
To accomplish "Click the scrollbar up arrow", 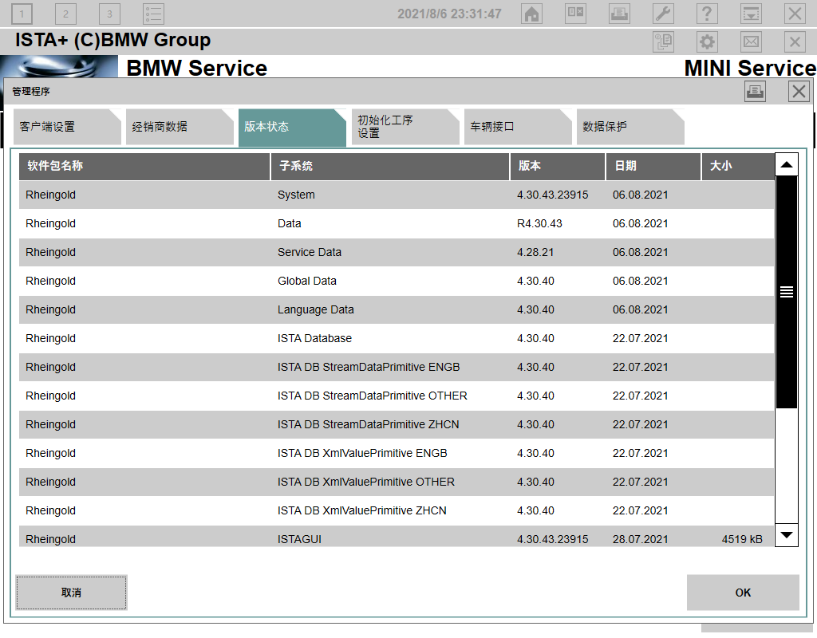I will tap(787, 164).
